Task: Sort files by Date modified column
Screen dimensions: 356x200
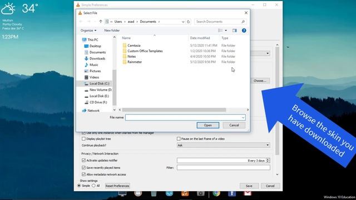Action: coord(200,38)
